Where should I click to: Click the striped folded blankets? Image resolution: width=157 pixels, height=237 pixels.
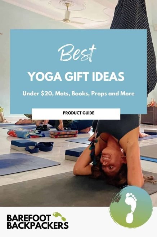[x=64, y=134]
